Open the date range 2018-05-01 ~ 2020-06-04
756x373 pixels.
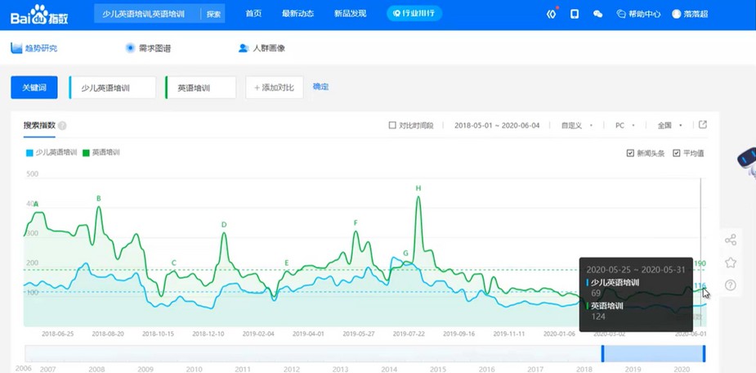click(x=497, y=125)
